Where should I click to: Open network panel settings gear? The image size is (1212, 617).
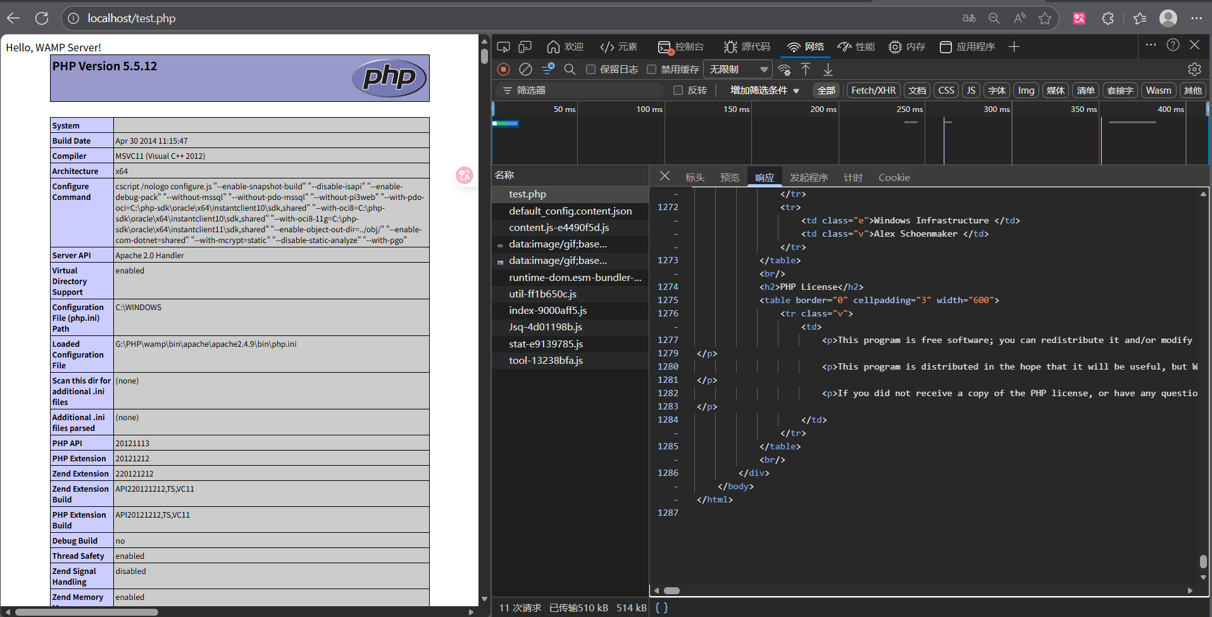(1194, 69)
